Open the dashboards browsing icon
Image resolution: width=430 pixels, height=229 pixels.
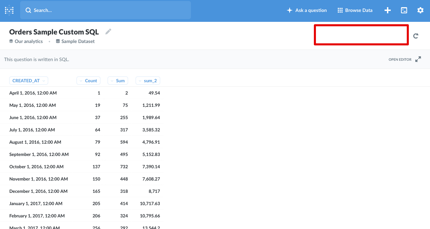coord(404,10)
